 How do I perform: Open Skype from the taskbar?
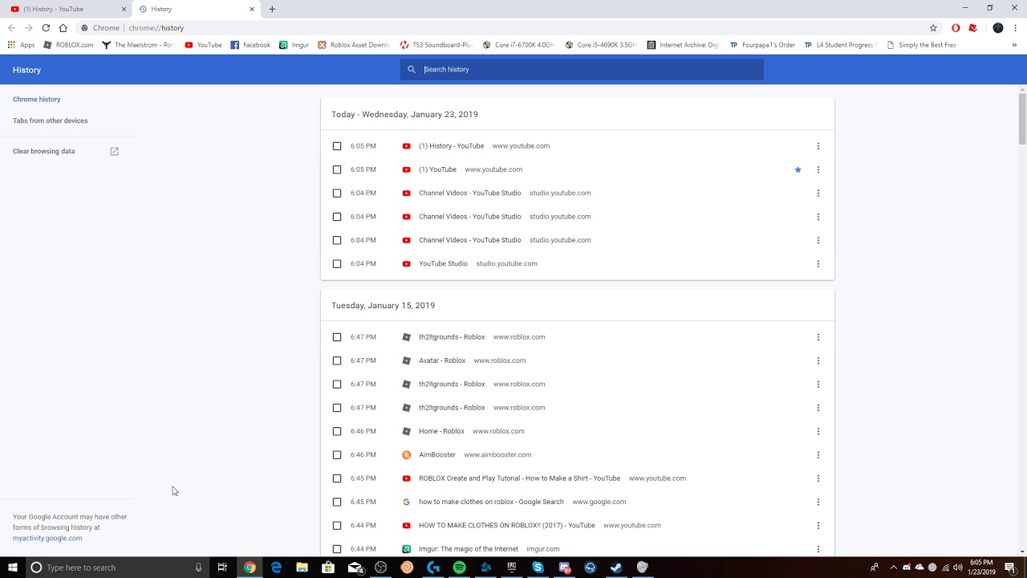[538, 568]
